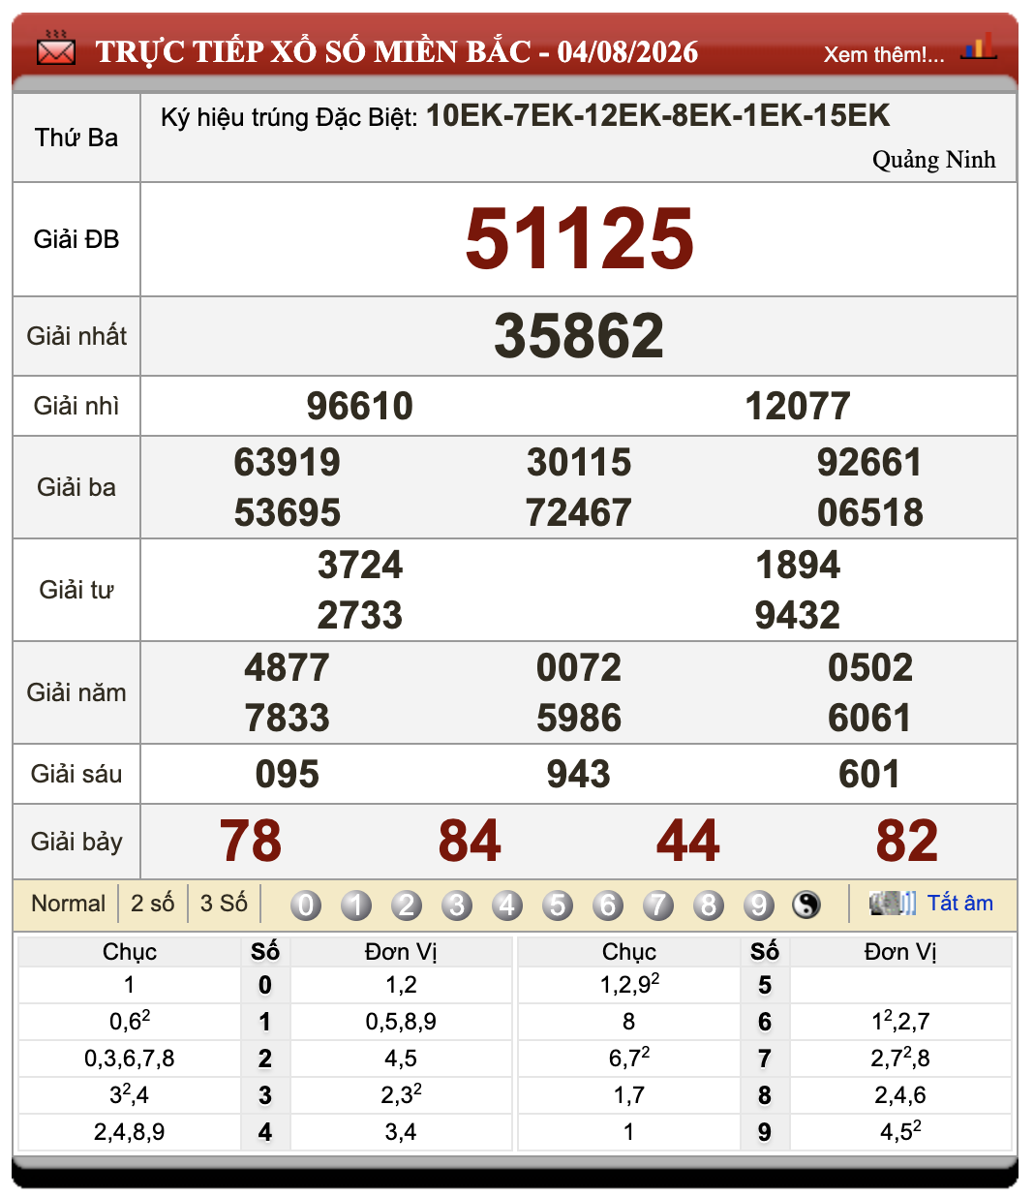Image resolution: width=1034 pixels, height=1197 pixels.
Task: Select fourth prize number 3724
Action: click(360, 565)
